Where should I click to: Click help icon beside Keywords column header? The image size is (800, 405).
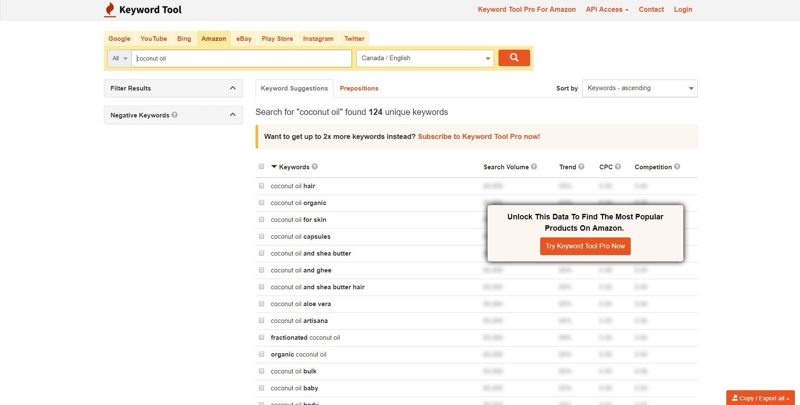coord(315,166)
